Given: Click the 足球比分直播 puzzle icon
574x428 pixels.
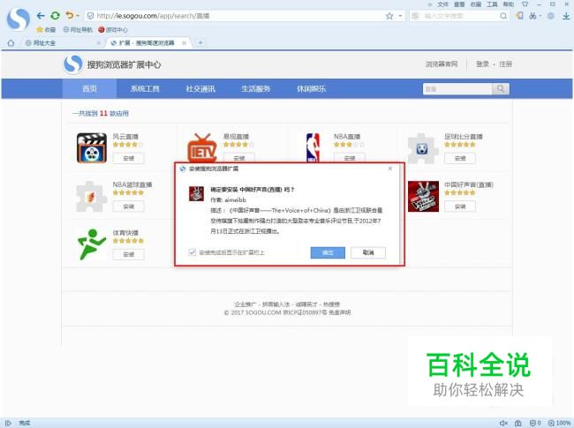Looking at the screenshot, I should click(423, 147).
